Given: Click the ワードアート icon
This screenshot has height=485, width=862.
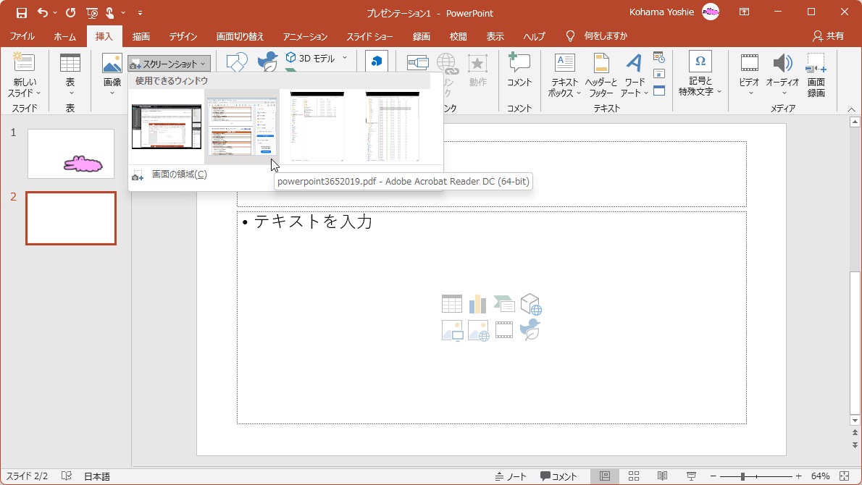Looking at the screenshot, I should tap(635, 64).
